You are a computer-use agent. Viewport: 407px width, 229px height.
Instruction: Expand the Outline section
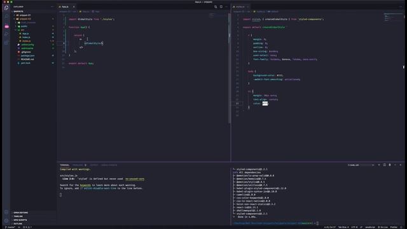18,223
